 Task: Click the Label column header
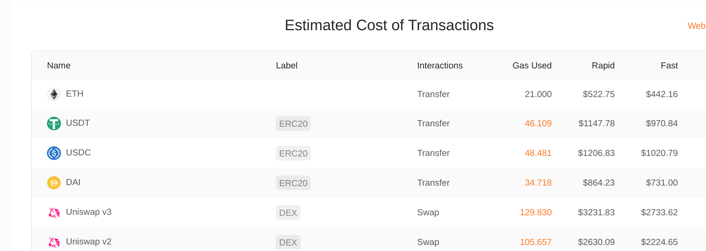point(286,65)
